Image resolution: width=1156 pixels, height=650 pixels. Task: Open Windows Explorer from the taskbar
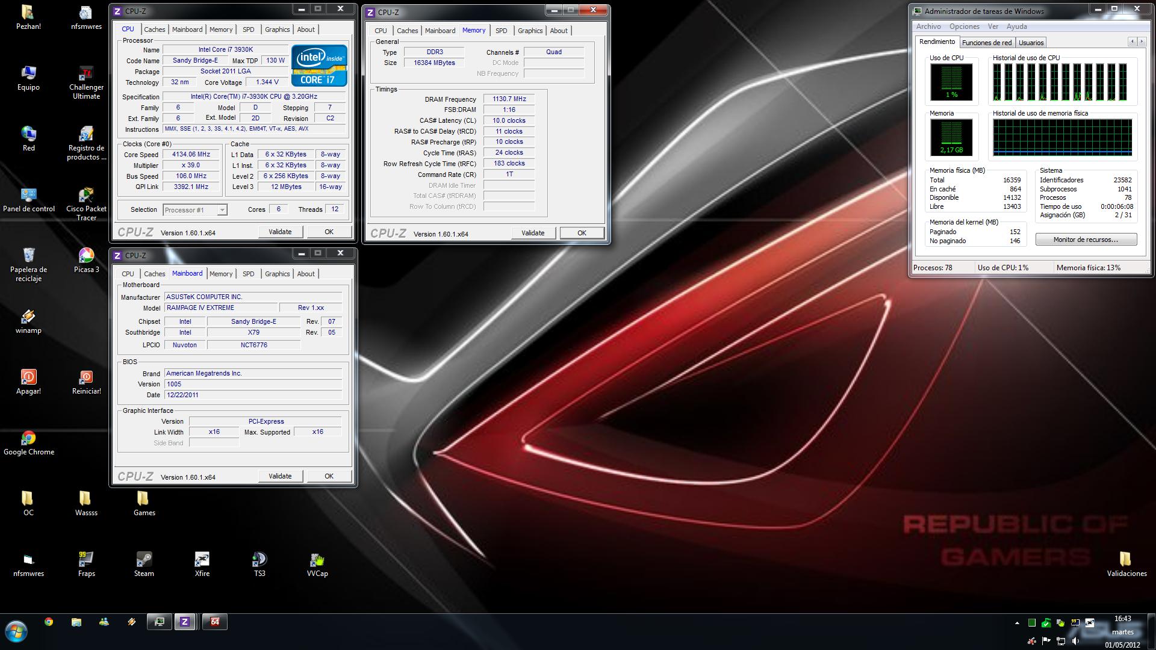tap(76, 622)
